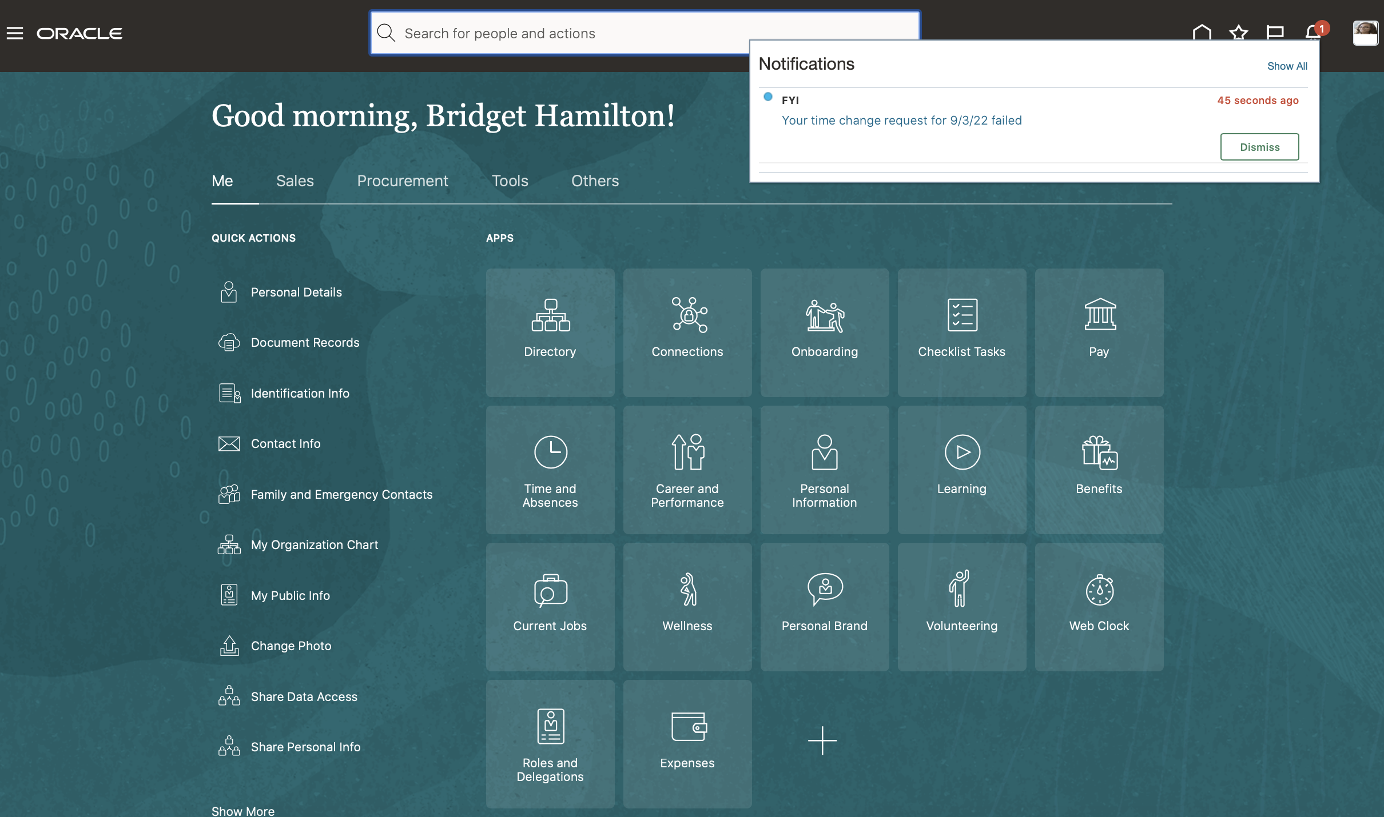Image resolution: width=1384 pixels, height=817 pixels.
Task: Open the Directory app tile
Action: click(x=550, y=333)
